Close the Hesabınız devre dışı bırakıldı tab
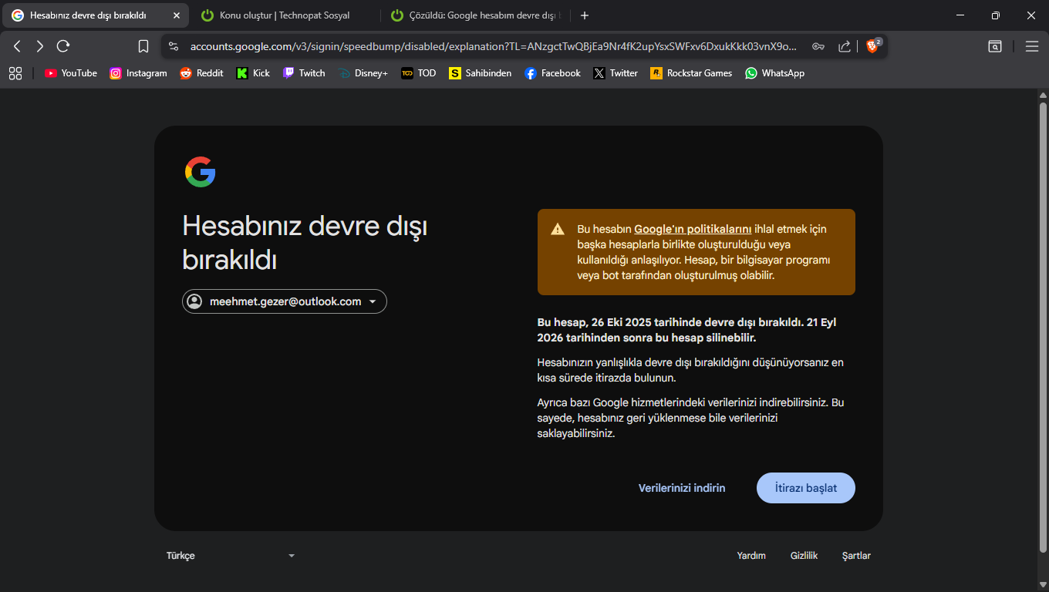Screen dimensions: 1049x592 176,15
